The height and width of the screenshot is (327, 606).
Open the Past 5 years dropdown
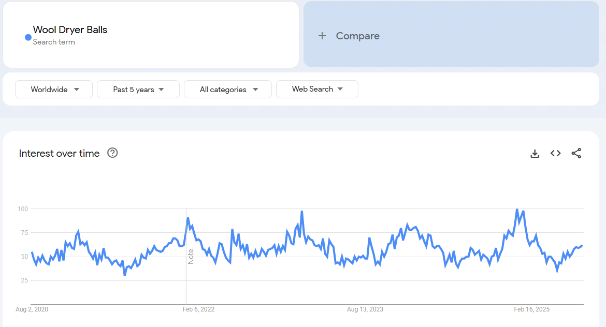click(138, 90)
